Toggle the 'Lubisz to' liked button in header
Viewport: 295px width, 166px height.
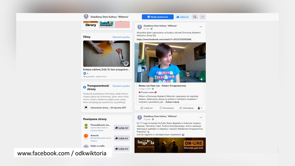(x=182, y=17)
